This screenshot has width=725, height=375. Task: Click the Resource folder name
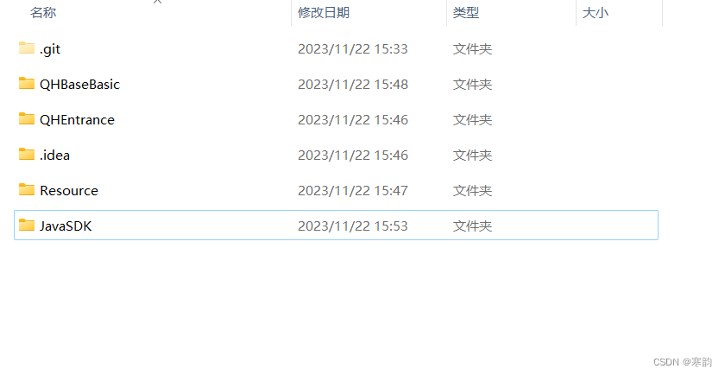69,191
